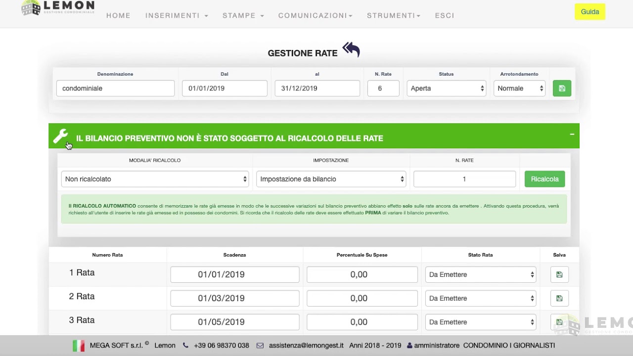Click the al date field 31/12/2019
This screenshot has height=356, width=633.
point(317,88)
